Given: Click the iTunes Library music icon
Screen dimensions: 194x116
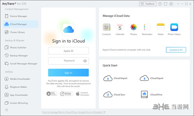Looking at the screenshot, I should pyautogui.click(x=7, y=32).
